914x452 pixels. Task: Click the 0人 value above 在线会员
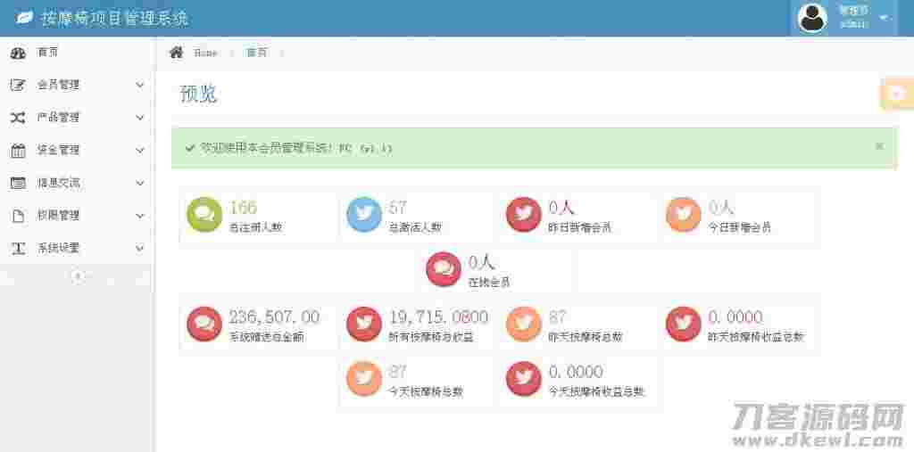pos(482,262)
